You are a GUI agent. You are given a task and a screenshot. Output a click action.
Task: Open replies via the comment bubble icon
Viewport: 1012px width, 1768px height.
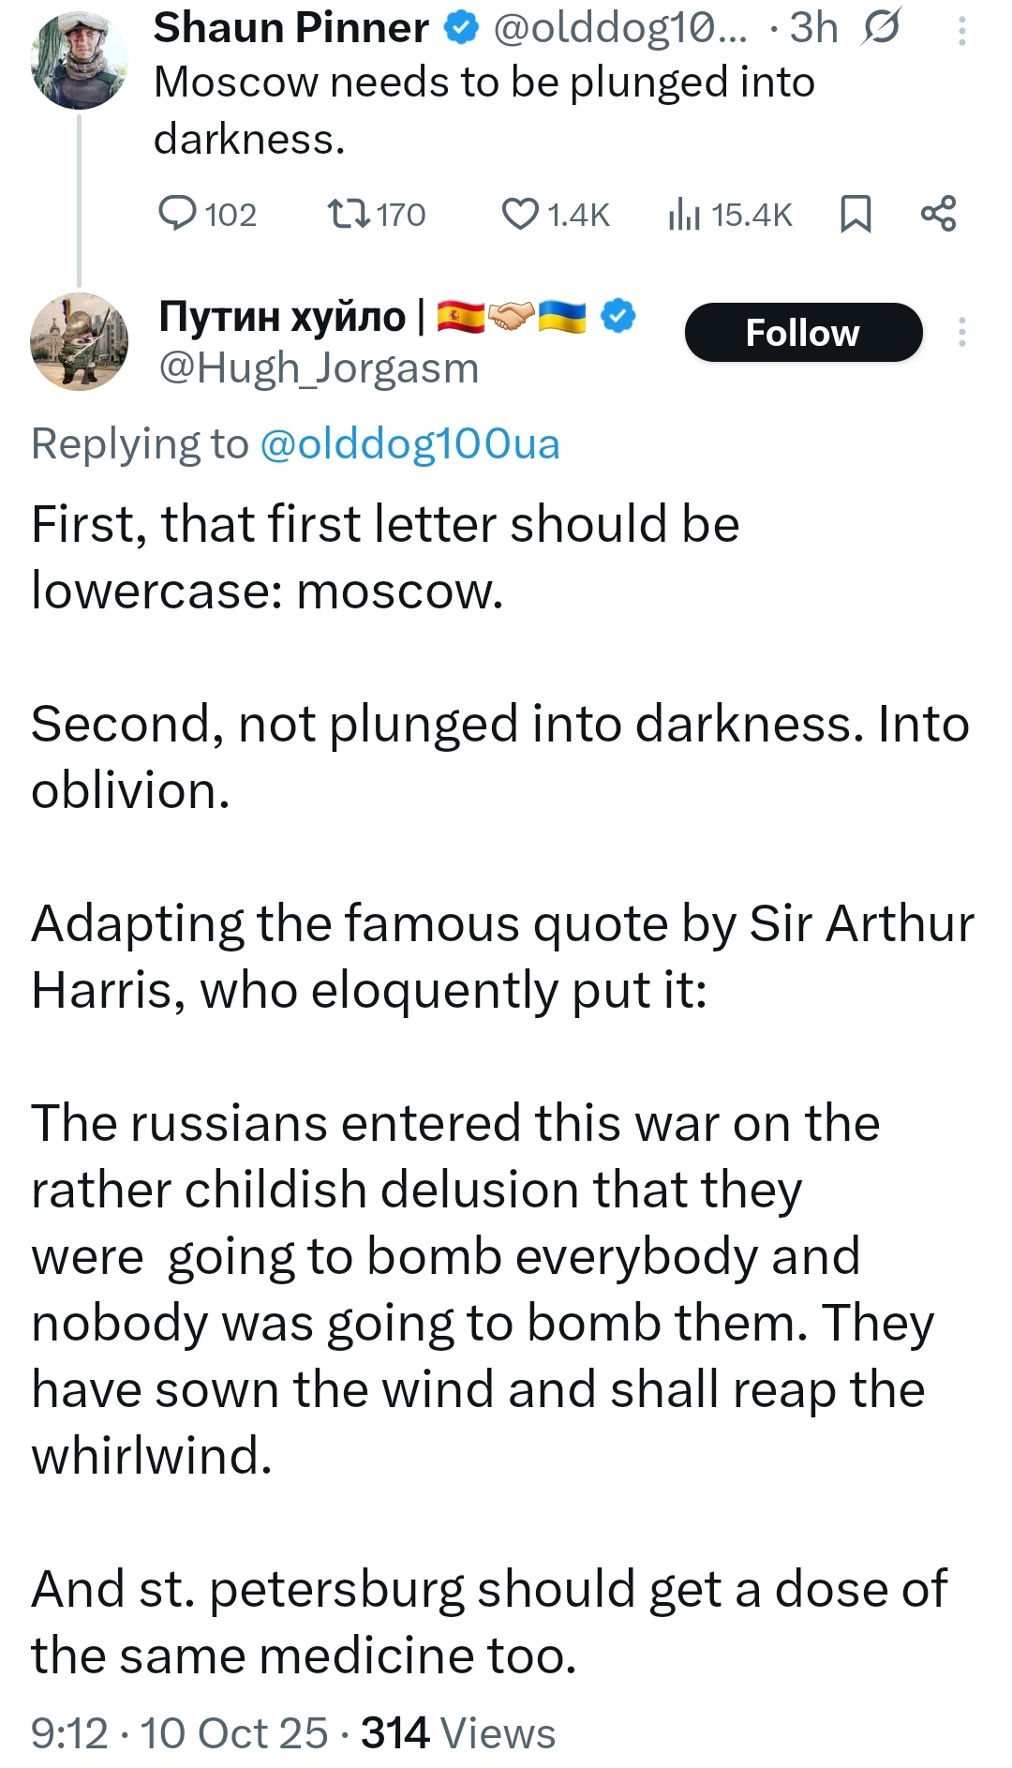point(176,214)
